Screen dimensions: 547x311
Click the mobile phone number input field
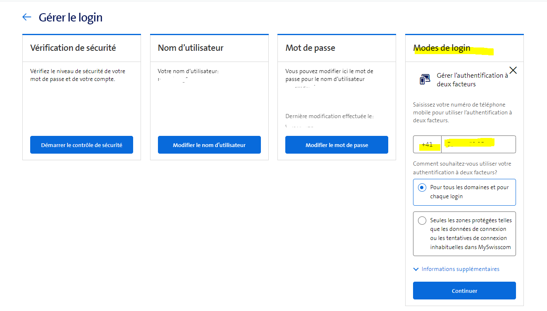coord(478,145)
